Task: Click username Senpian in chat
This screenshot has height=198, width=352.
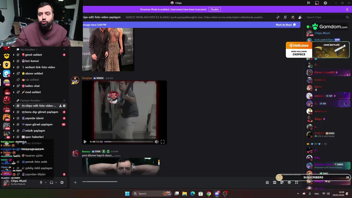Action: (x=87, y=78)
